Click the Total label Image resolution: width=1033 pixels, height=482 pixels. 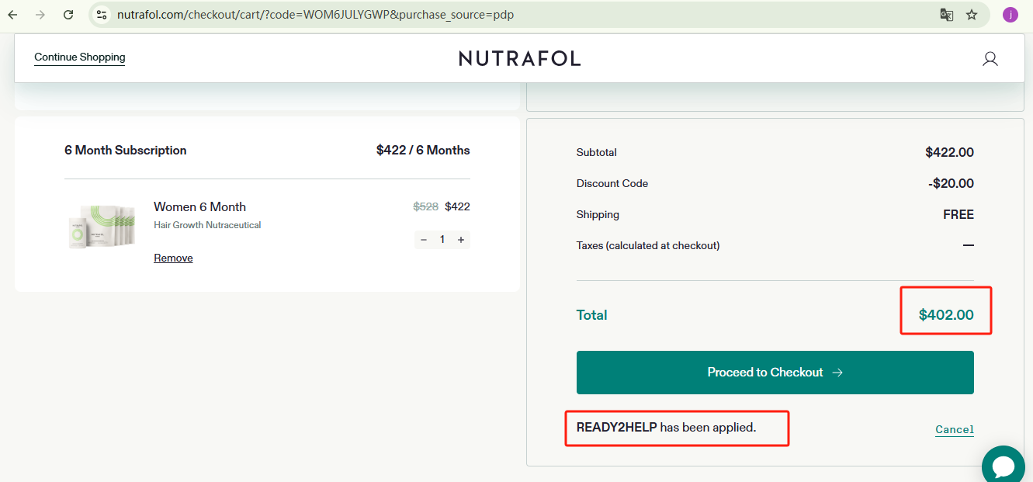(x=591, y=314)
